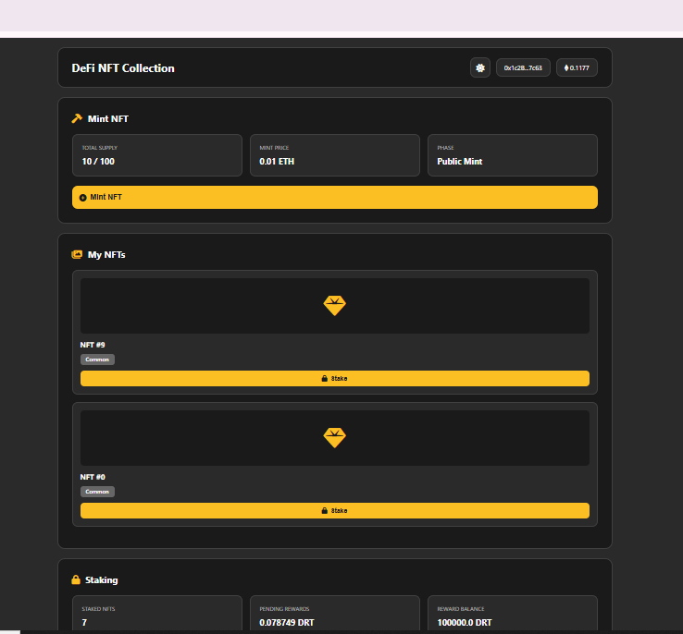The image size is (683, 634).
Task: Click the Staked NFTs count 7
Action: (84, 623)
